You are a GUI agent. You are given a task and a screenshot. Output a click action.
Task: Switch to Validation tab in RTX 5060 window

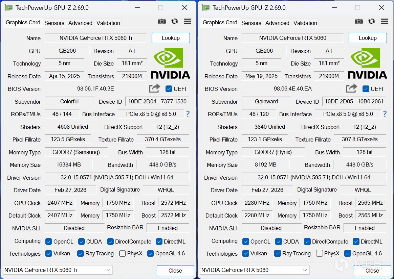pyautogui.click(x=305, y=23)
